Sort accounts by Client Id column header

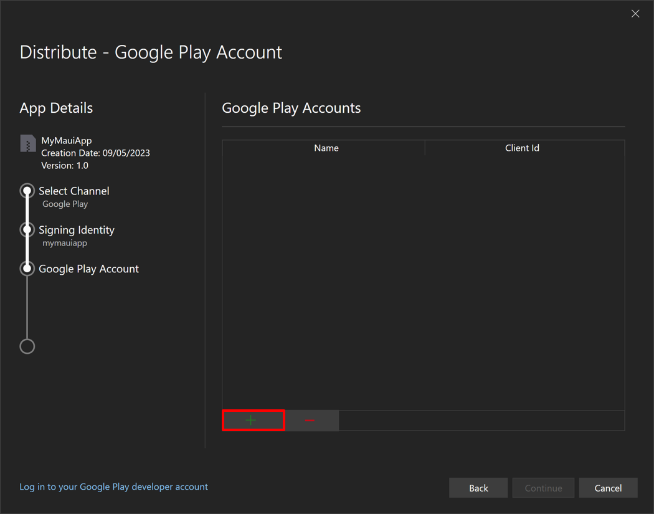(x=524, y=148)
